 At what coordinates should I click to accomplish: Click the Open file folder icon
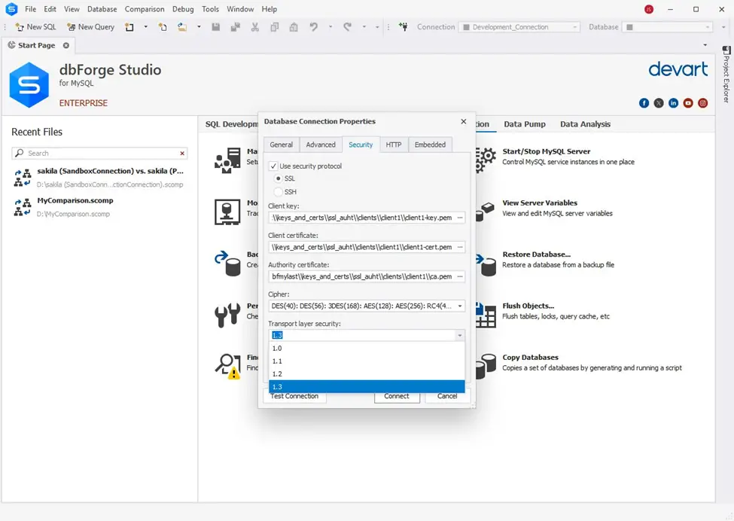182,27
